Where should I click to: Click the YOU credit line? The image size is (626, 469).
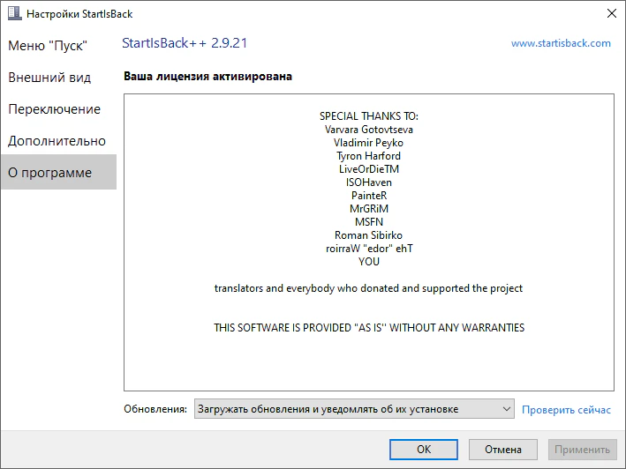(x=369, y=262)
